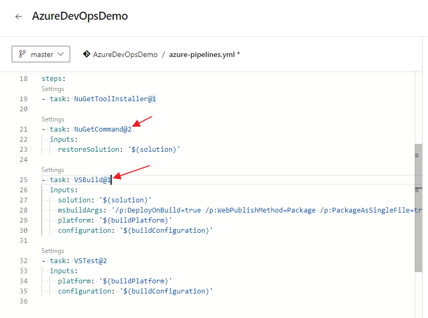Screen dimensions: 428x318
Task: Open the master branch dropdown
Action: coord(41,54)
